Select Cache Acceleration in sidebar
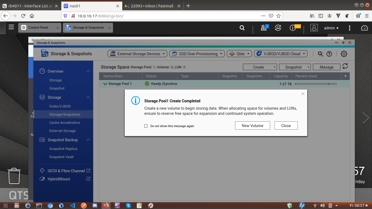Viewport: 372px width, 209px height. 65,122
